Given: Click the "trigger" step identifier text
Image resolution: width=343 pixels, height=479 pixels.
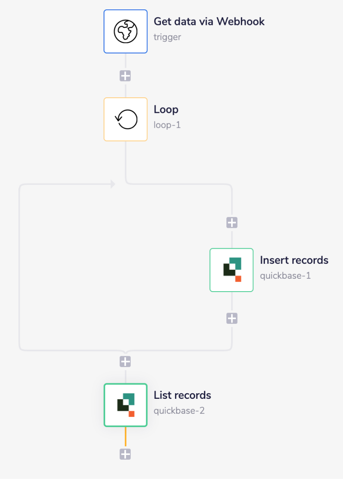Looking at the screenshot, I should click(167, 37).
